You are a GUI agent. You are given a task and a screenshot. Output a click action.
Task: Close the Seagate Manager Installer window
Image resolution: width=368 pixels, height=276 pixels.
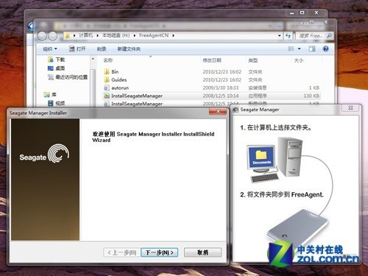(218, 112)
